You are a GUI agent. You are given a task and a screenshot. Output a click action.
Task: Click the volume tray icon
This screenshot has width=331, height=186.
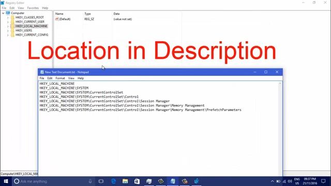(290, 181)
